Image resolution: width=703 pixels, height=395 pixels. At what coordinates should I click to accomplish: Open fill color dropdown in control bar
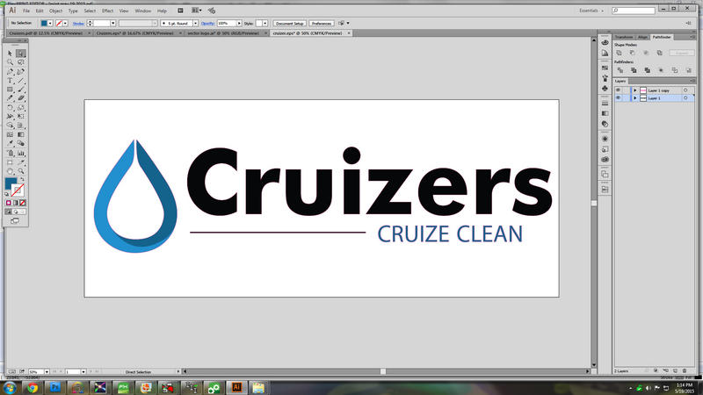coord(50,24)
